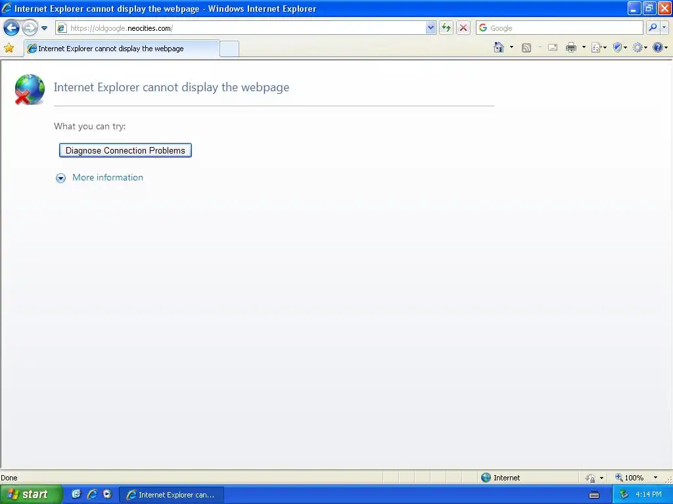Expand the More information section arrow
The height and width of the screenshot is (504, 673).
(61, 178)
